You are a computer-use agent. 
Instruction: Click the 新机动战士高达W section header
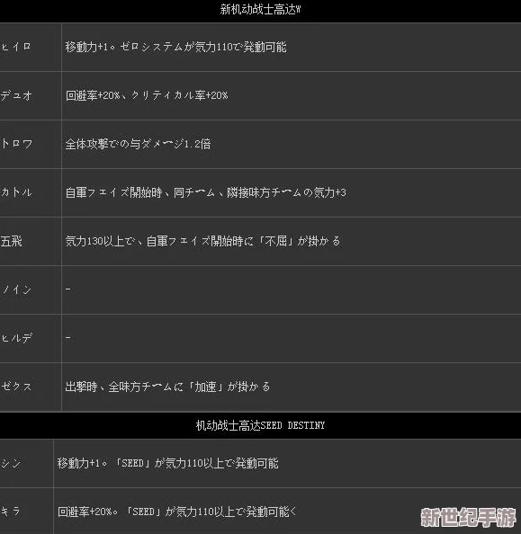click(x=261, y=10)
